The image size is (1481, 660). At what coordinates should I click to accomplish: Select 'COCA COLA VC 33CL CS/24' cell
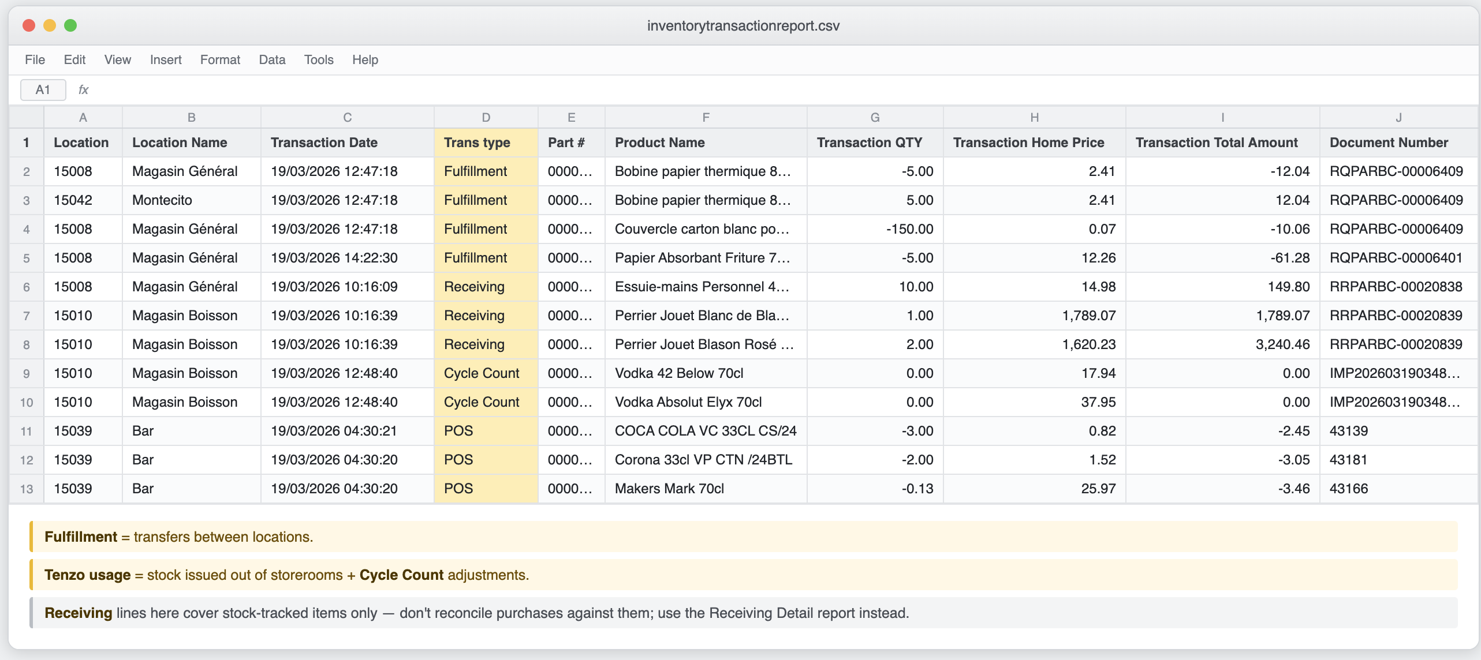click(706, 431)
